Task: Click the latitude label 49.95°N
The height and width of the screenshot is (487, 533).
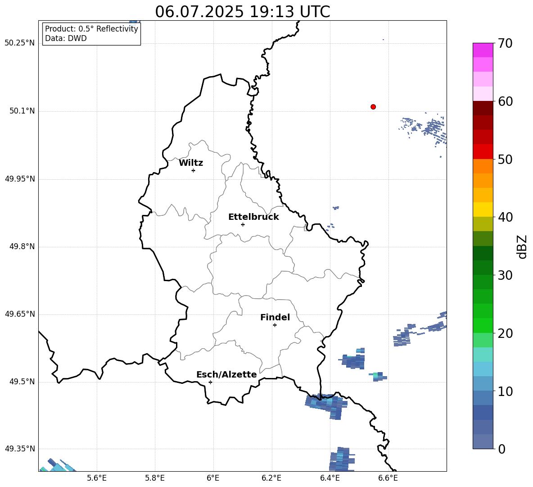Action: click(20, 179)
